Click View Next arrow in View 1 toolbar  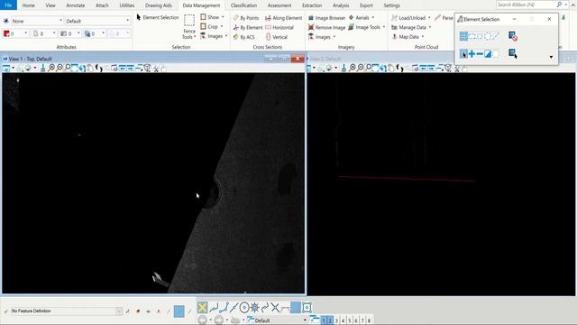(x=130, y=68)
